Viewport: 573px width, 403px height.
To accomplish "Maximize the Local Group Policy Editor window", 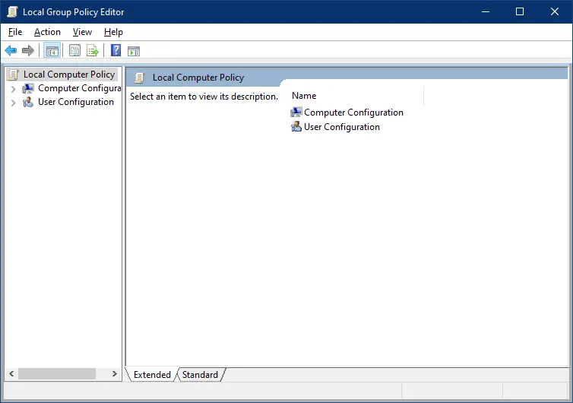I will (x=520, y=11).
